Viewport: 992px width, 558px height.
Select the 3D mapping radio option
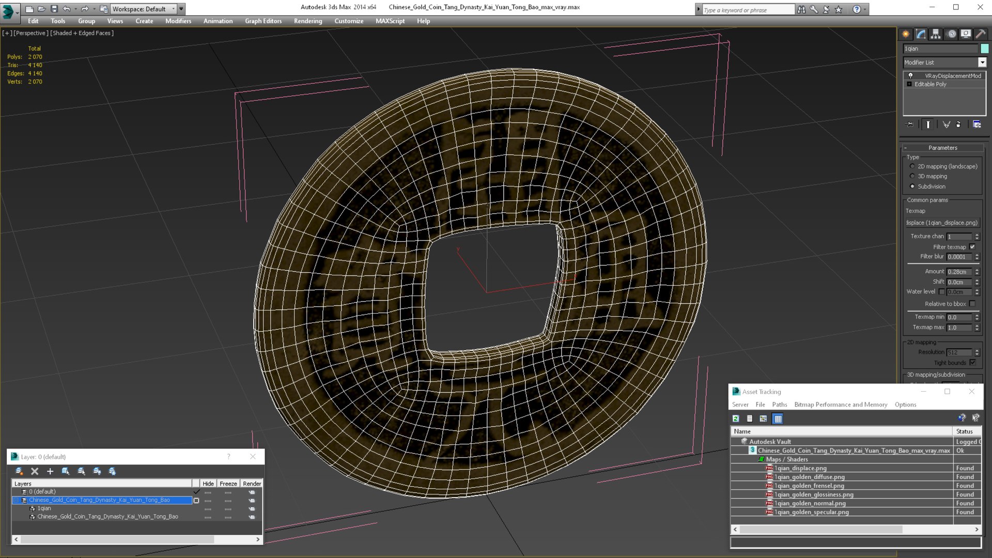click(x=912, y=176)
